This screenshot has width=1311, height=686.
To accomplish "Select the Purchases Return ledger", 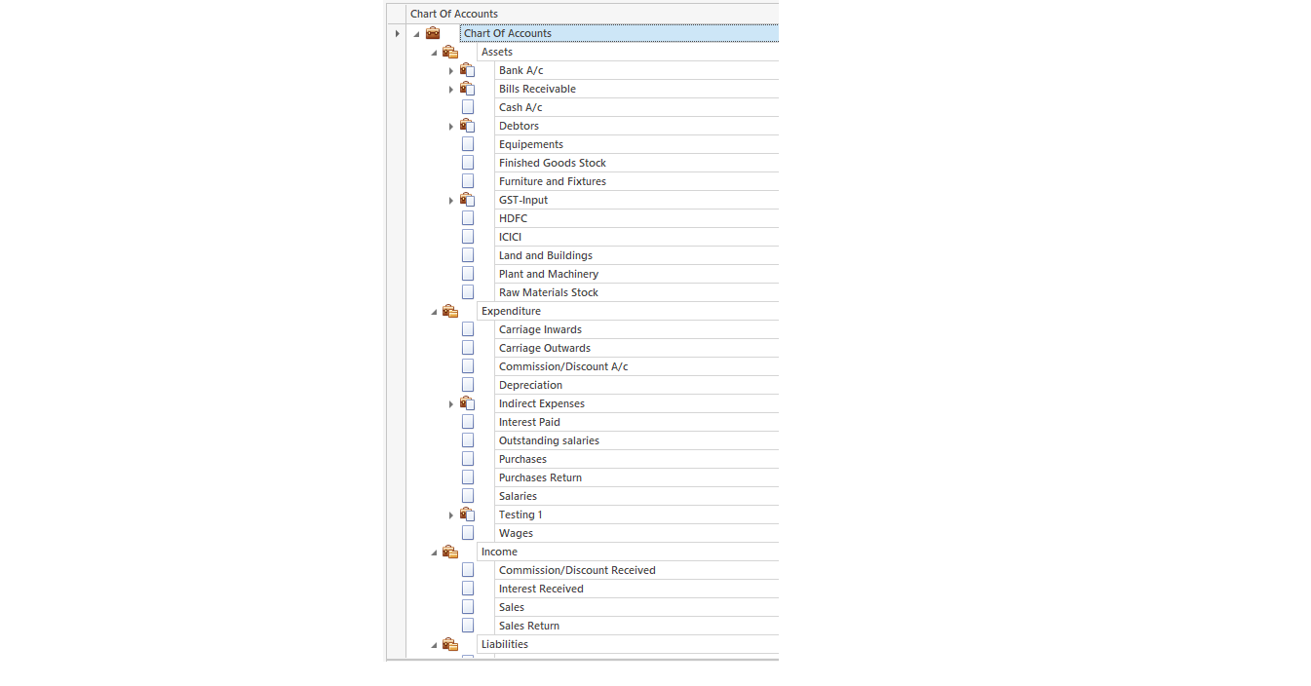I will pos(540,477).
